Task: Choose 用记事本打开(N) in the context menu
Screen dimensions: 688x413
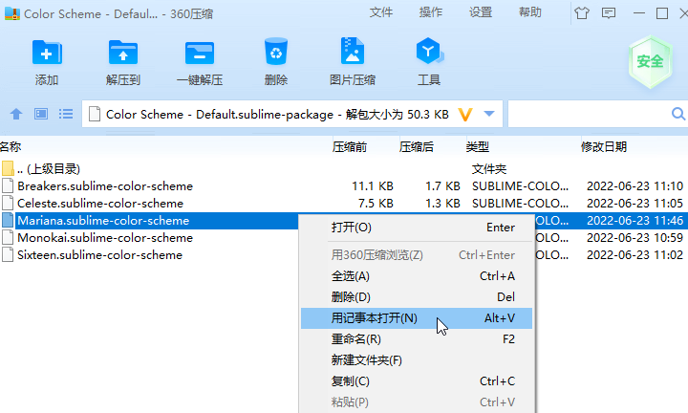Action: [x=417, y=318]
